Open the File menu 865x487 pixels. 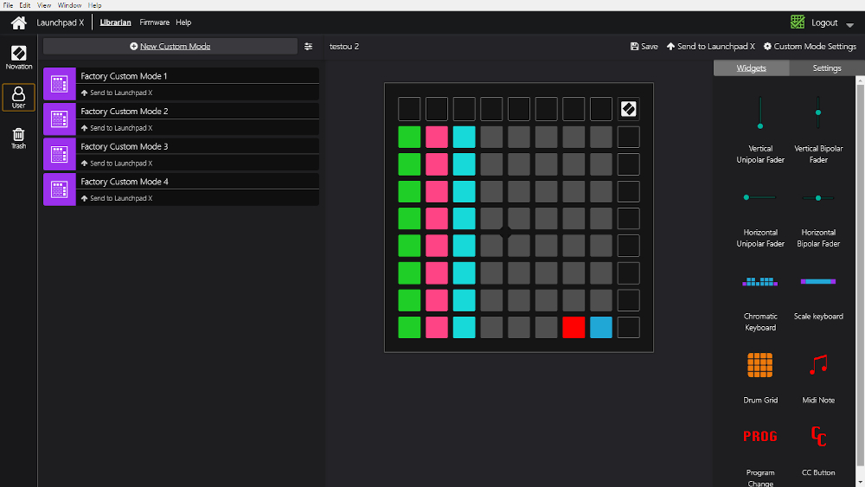[9, 5]
